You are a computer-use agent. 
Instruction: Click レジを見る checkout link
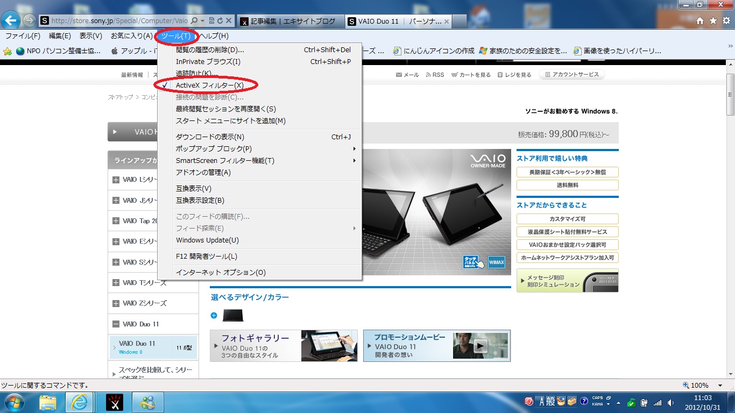(x=514, y=75)
